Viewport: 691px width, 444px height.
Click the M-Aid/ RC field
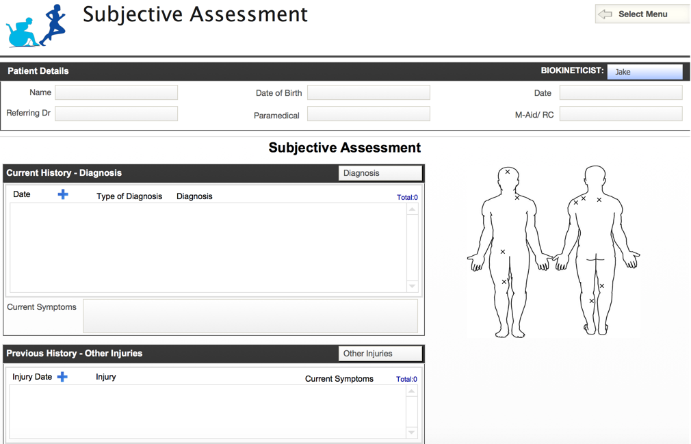tap(621, 114)
